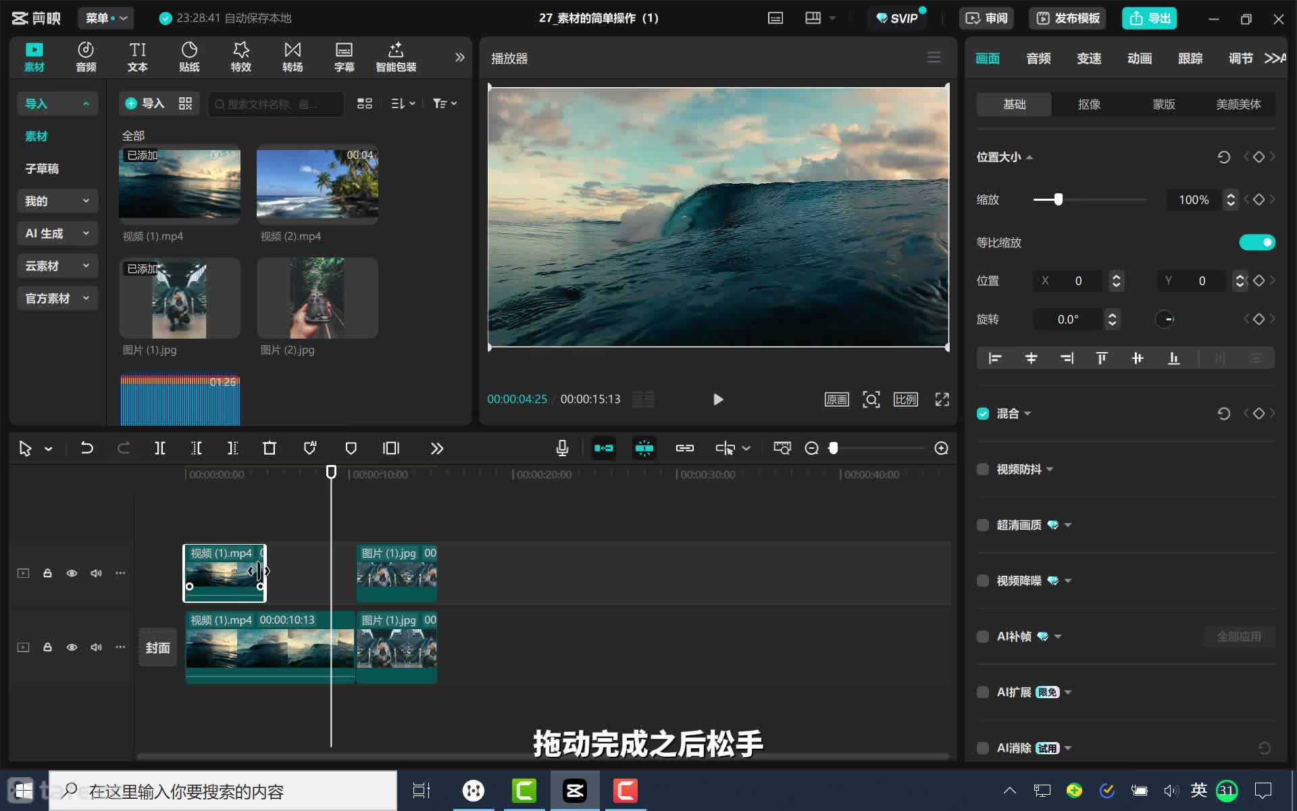Click the split clip tool icon

[x=160, y=448]
